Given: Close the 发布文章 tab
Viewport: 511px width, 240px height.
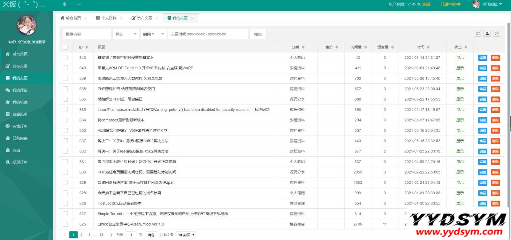Looking at the screenshot, I should pyautogui.click(x=157, y=19).
